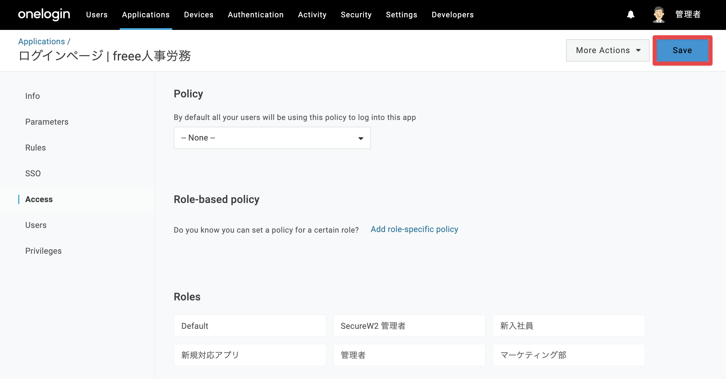726x379 pixels.
Task: Click the onelogin logo
Action: 44,14
